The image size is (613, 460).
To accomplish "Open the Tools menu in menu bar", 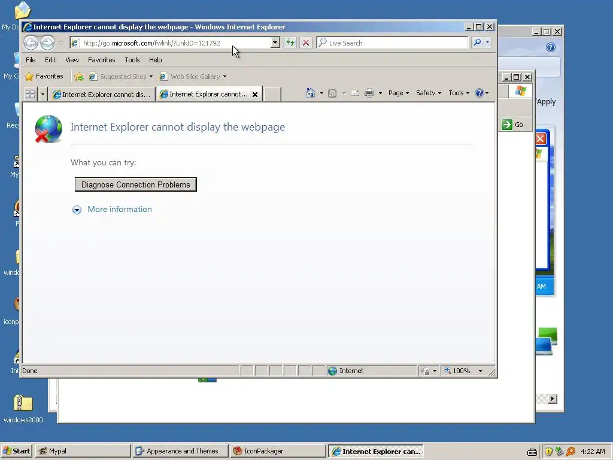I will coord(132,60).
